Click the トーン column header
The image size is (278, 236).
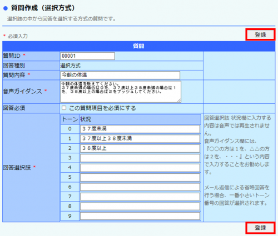click(x=70, y=119)
